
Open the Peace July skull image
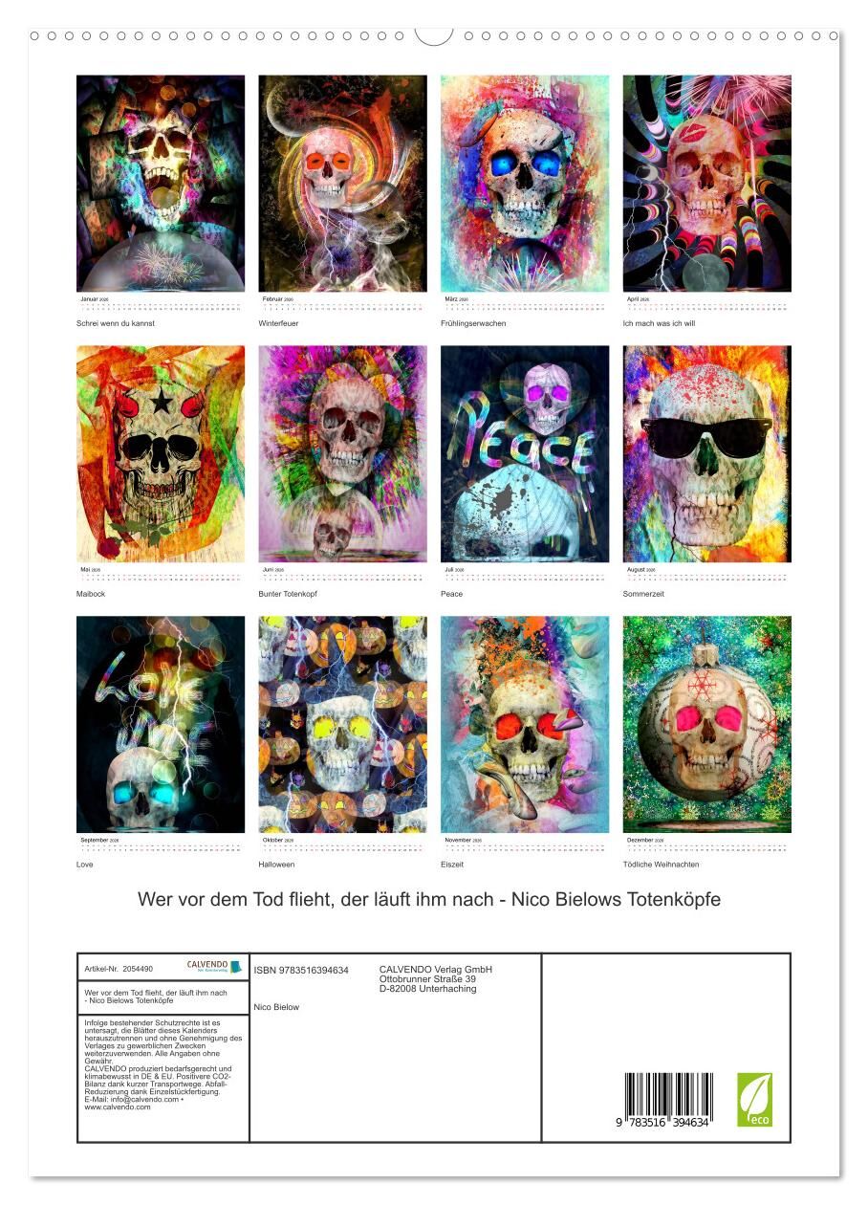(525, 454)
